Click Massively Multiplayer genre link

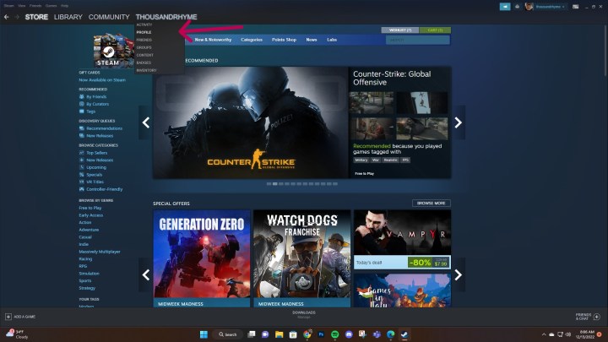point(100,252)
